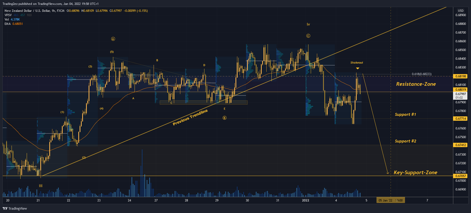Viewport: 471px width, 213px height.
Task: Click the 'Support #2' label
Action: [405, 141]
